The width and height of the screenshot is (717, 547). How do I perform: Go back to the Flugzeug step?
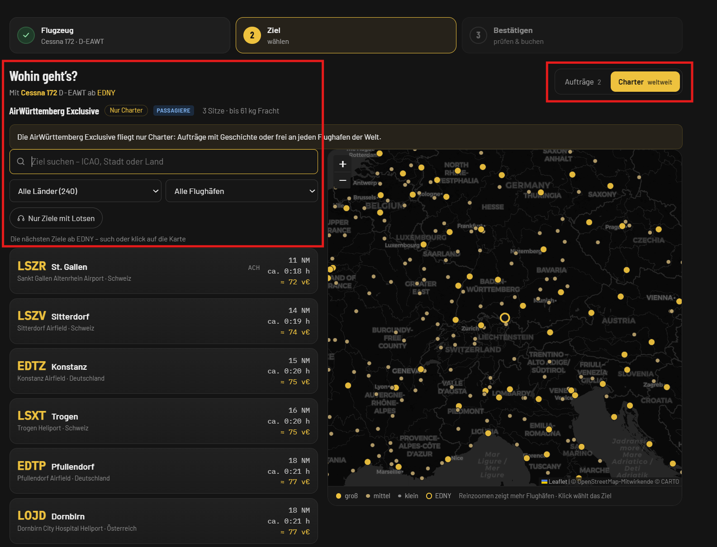point(120,35)
